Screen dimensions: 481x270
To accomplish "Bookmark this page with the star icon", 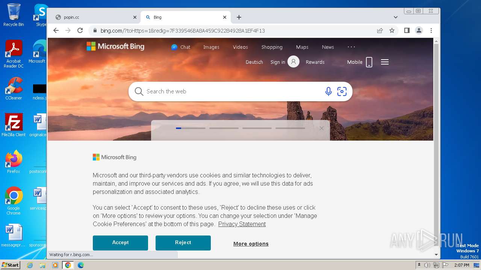I will [x=392, y=31].
